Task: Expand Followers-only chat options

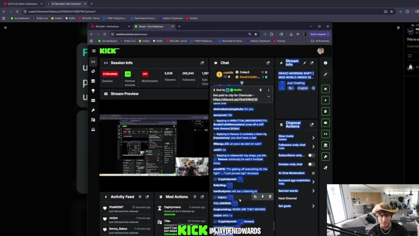Action: tap(313, 147)
